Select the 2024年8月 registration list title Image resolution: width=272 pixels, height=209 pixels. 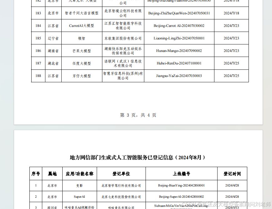(x=138, y=157)
